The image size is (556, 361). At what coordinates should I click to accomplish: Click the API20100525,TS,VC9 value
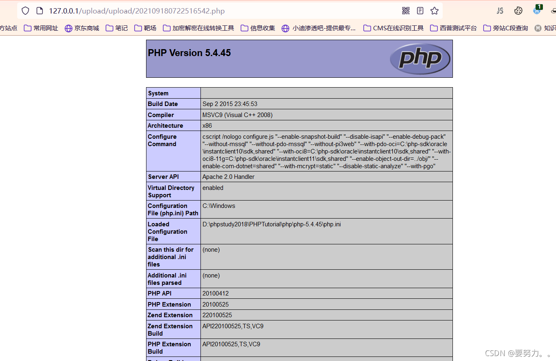[x=231, y=344]
